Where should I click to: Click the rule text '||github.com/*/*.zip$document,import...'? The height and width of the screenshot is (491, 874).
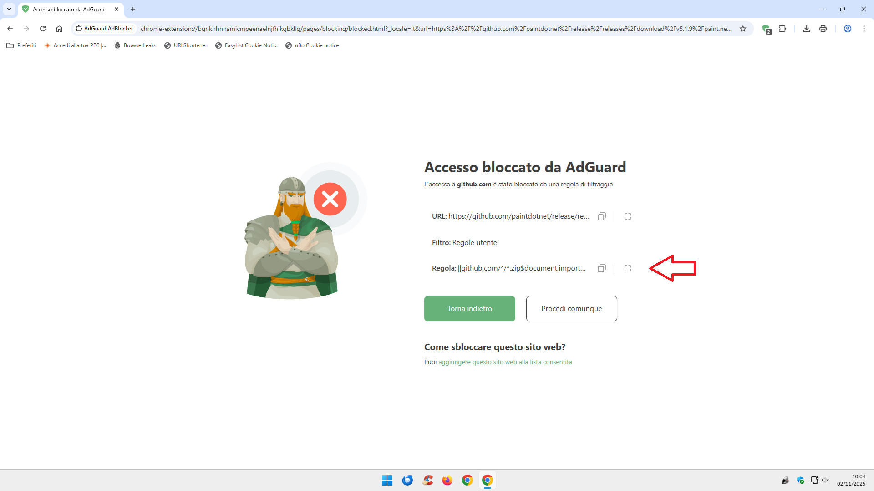522,268
